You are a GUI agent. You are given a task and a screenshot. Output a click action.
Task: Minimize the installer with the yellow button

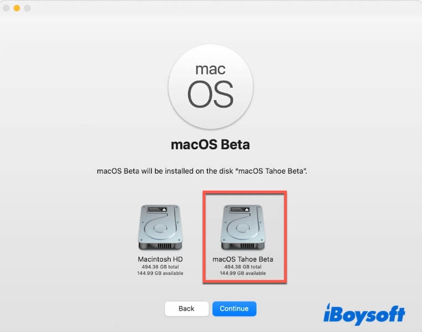point(17,8)
